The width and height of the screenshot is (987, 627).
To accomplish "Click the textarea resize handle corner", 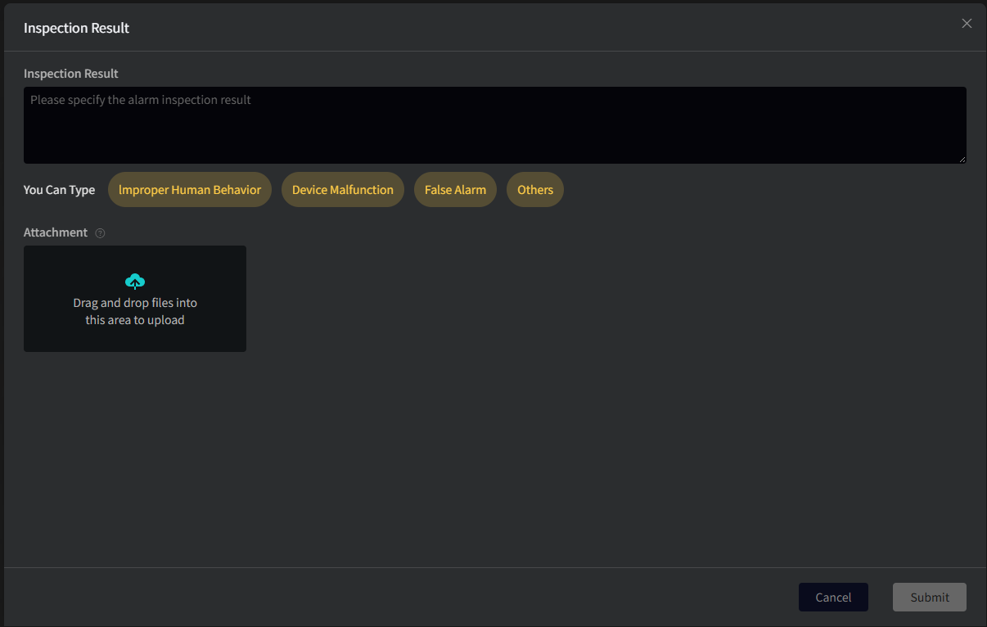I will click(x=962, y=159).
